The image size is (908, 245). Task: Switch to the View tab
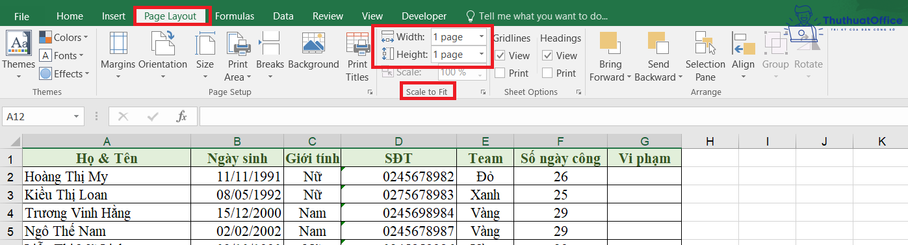pos(372,16)
